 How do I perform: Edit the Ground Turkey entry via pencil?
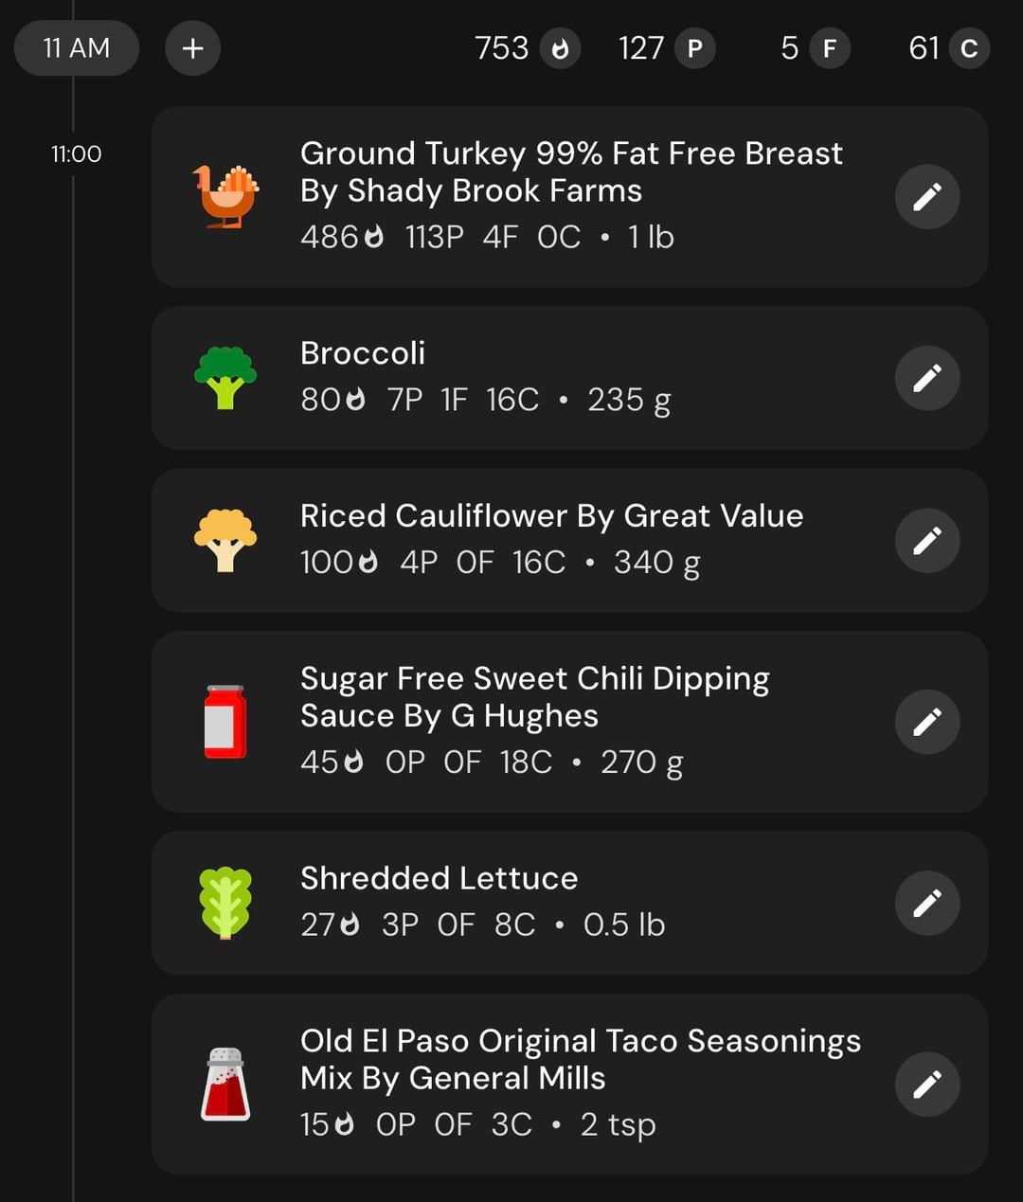[926, 197]
